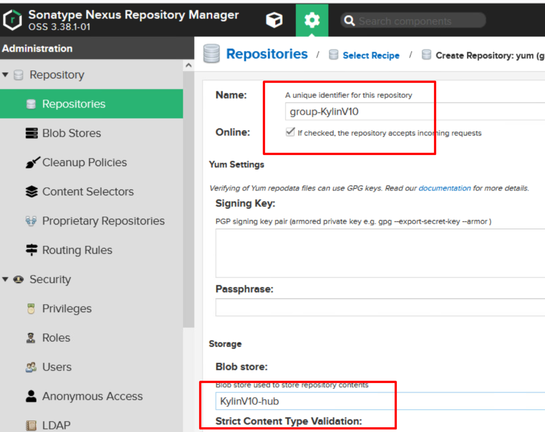Click the Proprietary Repositories icon
545x432 pixels.
point(31,221)
